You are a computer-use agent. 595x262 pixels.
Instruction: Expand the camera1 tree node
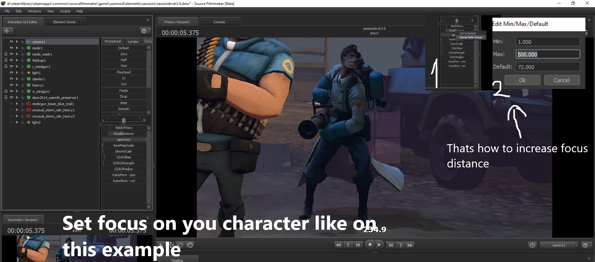click(22, 42)
